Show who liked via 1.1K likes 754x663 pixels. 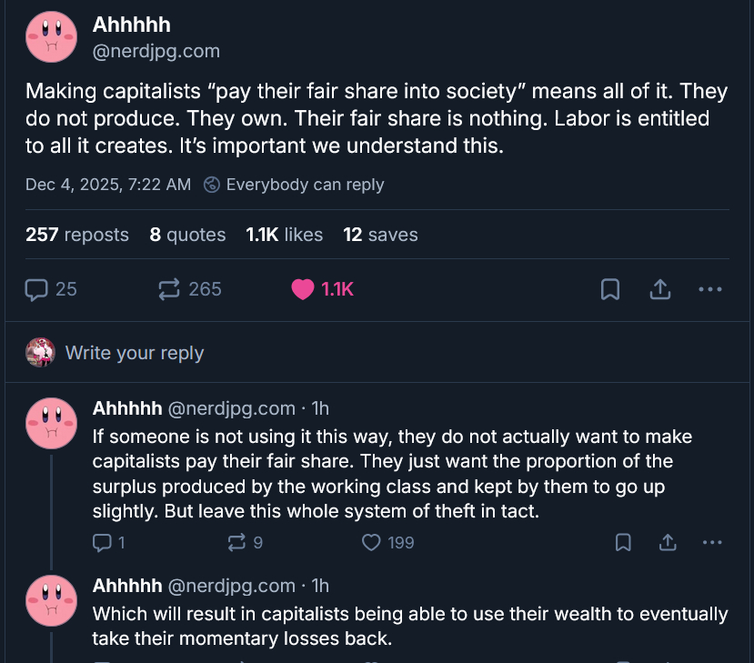click(x=284, y=235)
